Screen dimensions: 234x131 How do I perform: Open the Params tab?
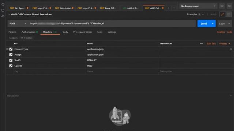tap(12, 32)
